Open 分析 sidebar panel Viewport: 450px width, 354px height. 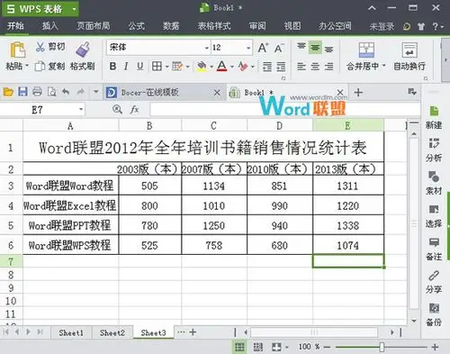coord(434,150)
